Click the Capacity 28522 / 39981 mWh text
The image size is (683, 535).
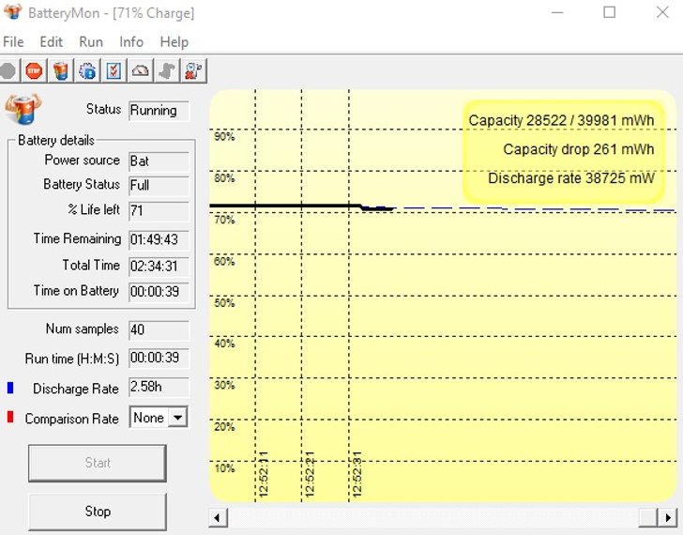pos(561,120)
